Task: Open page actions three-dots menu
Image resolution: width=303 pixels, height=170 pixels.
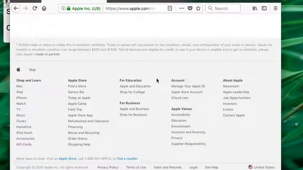Action: (182, 8)
